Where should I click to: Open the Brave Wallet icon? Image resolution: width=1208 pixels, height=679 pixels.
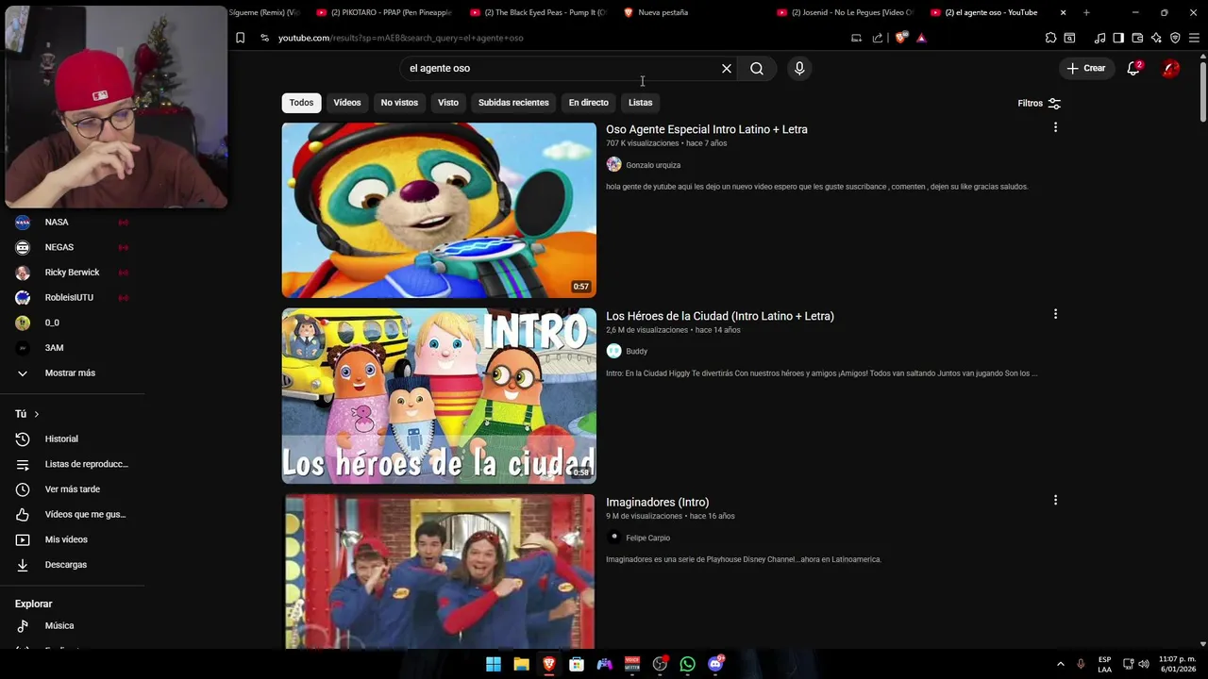pyautogui.click(x=1137, y=38)
